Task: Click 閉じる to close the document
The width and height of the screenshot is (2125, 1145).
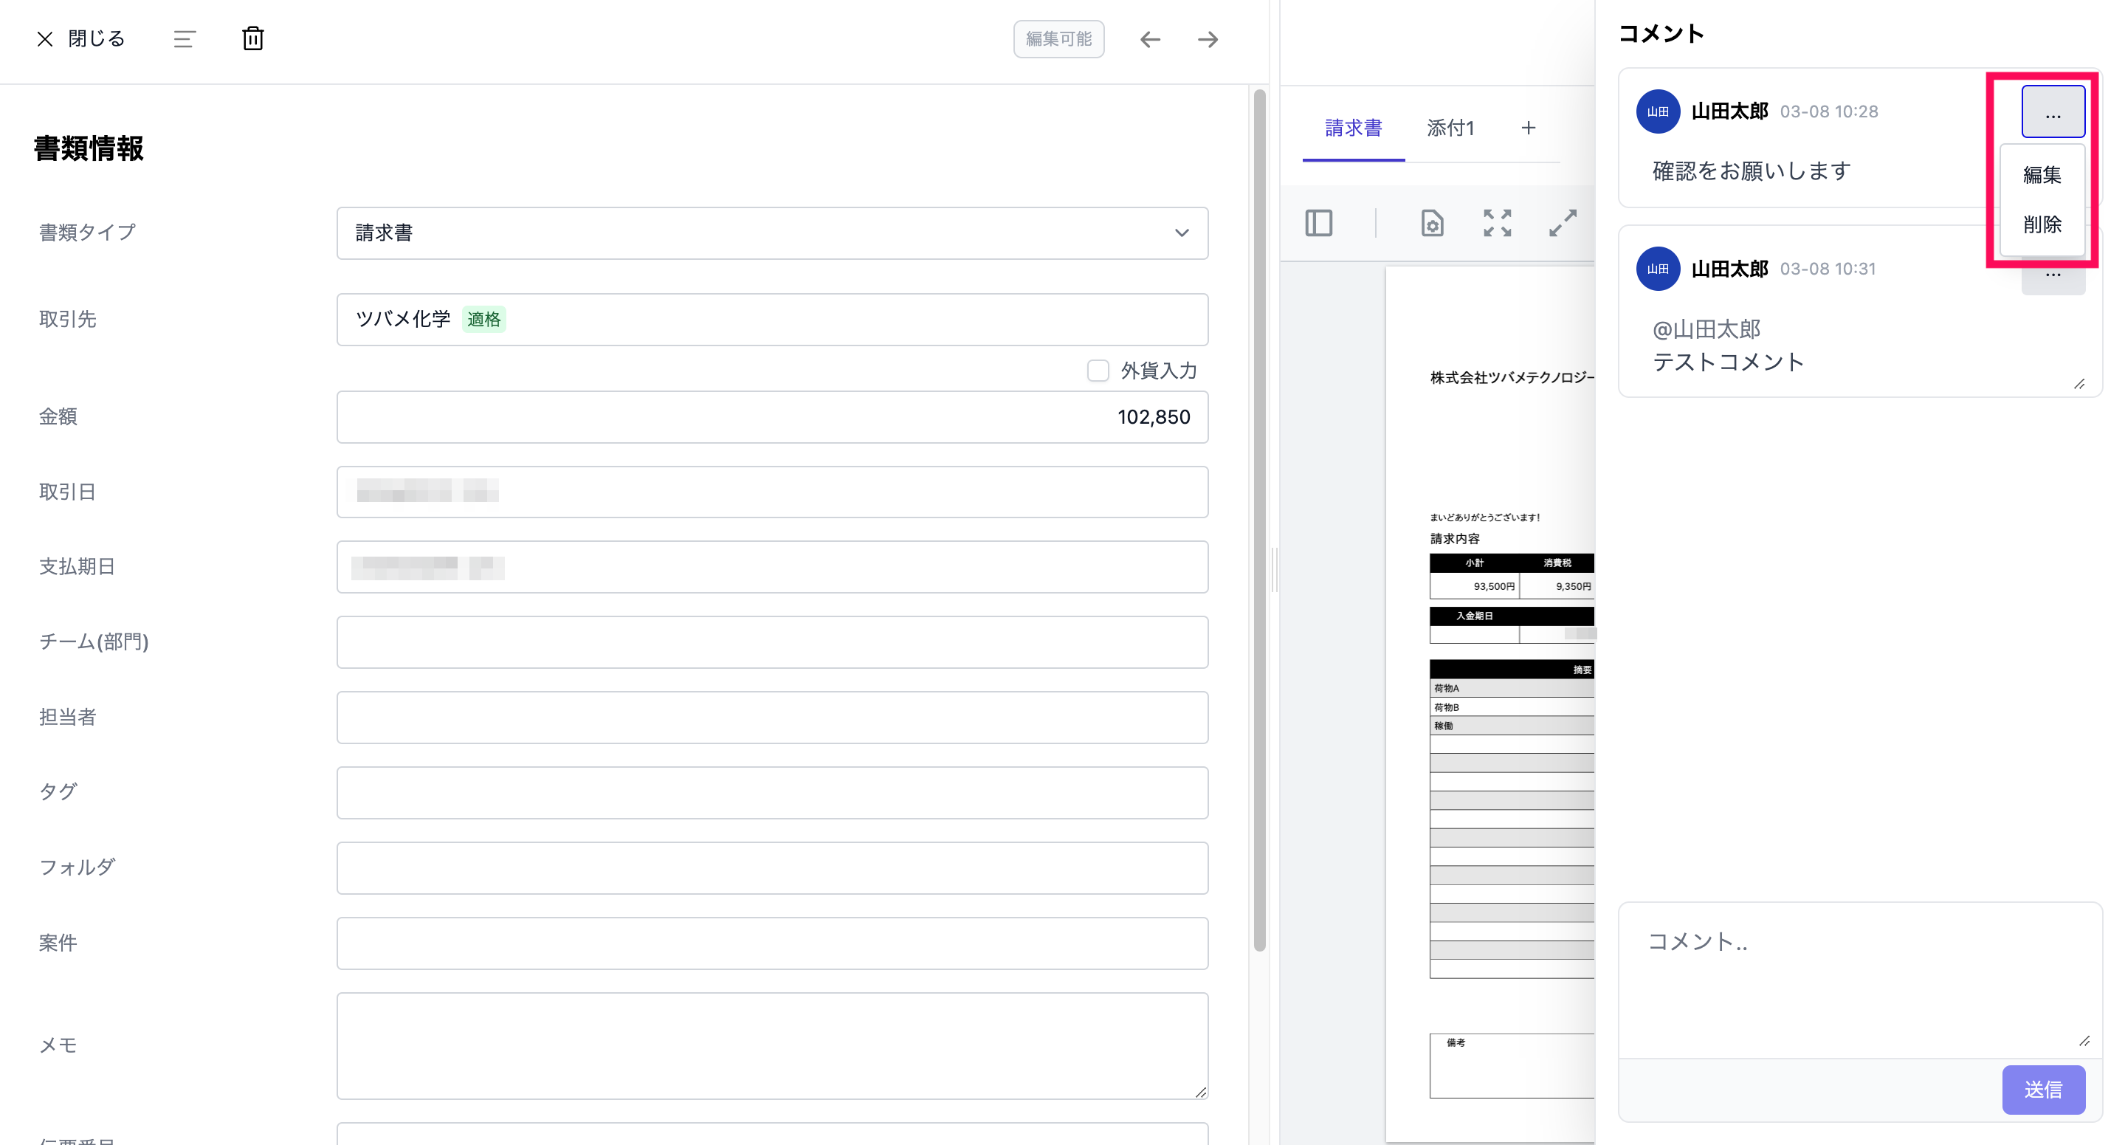Action: click(81, 39)
